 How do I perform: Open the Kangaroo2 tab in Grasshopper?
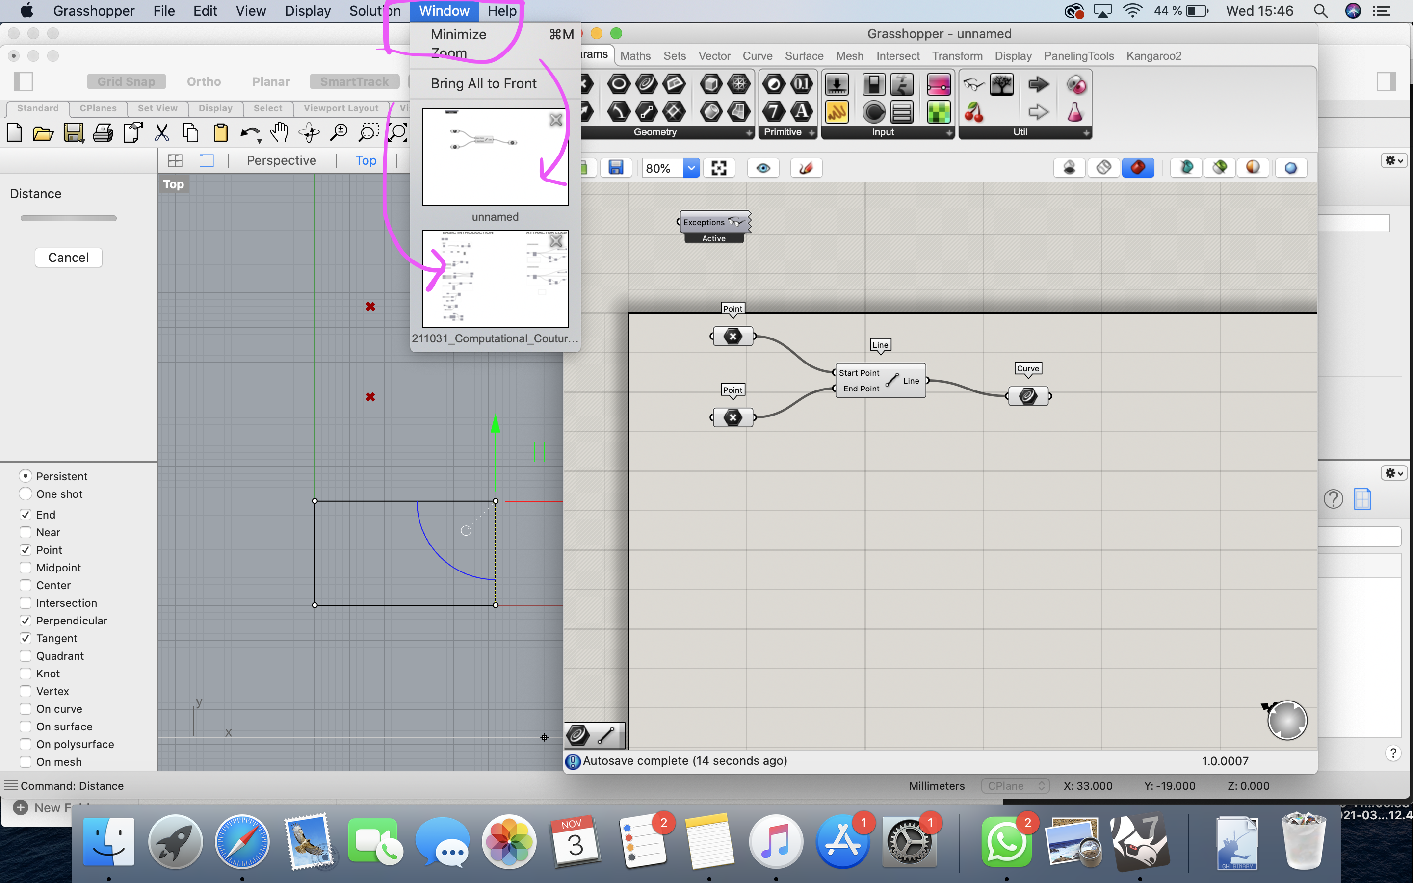point(1153,55)
